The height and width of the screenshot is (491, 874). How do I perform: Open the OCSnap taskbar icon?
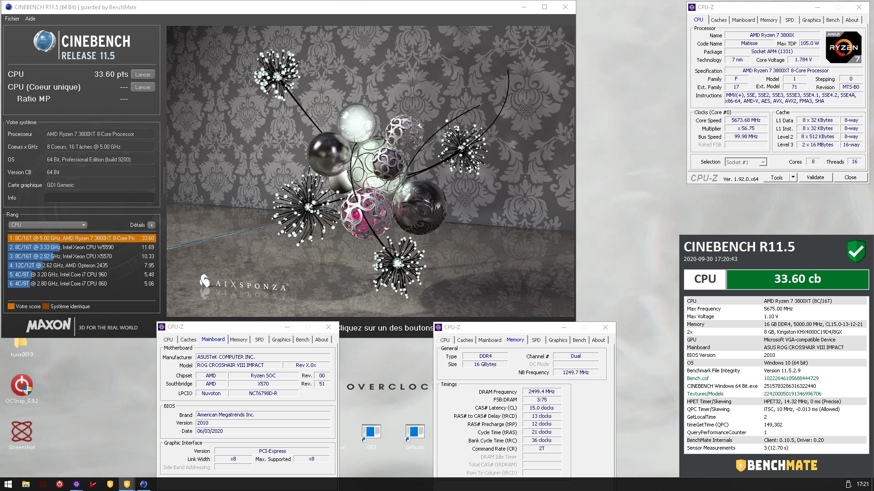coord(59,484)
